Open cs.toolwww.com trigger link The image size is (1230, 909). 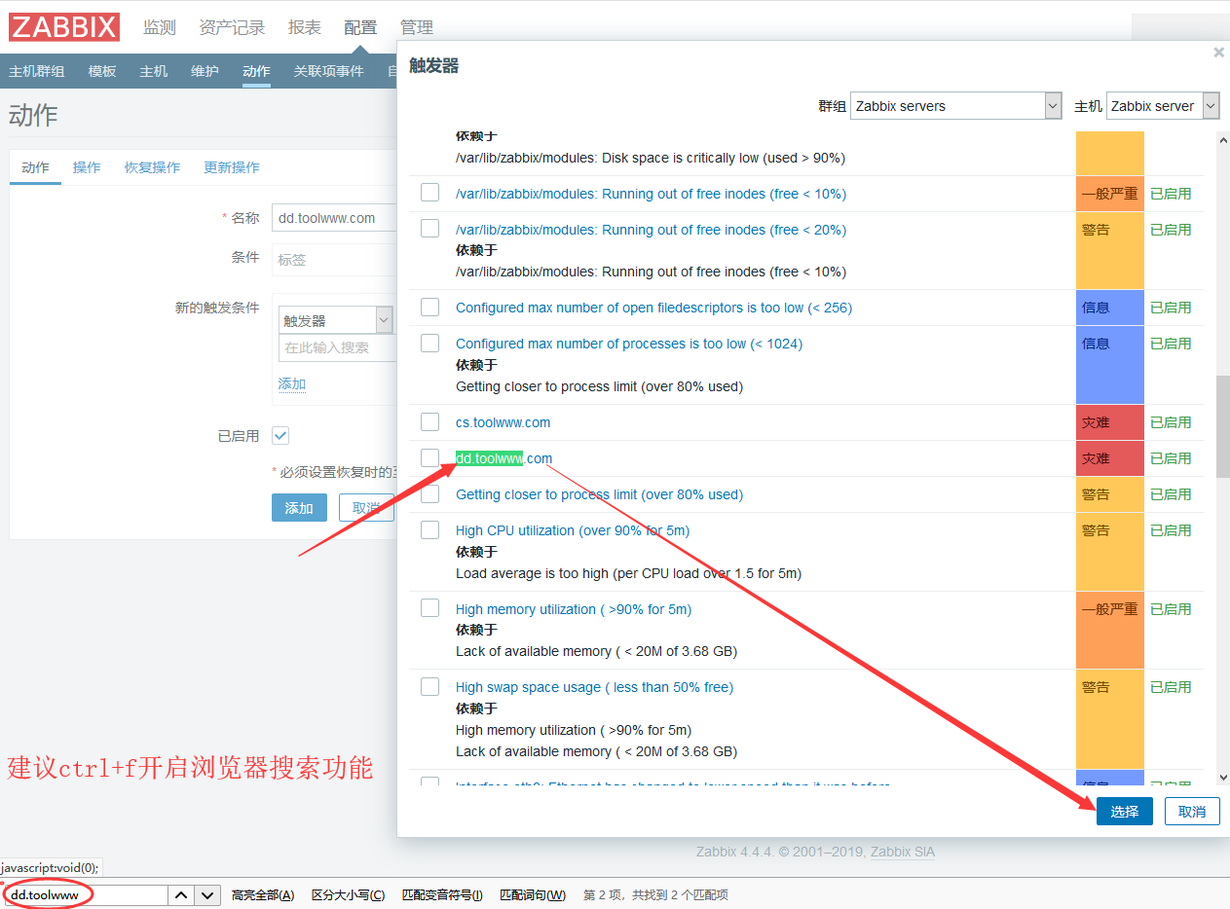(503, 422)
